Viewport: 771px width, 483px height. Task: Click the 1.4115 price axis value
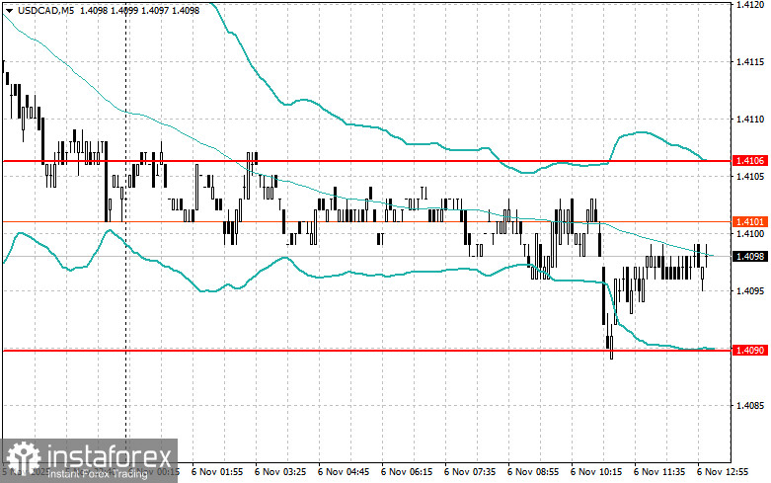750,62
